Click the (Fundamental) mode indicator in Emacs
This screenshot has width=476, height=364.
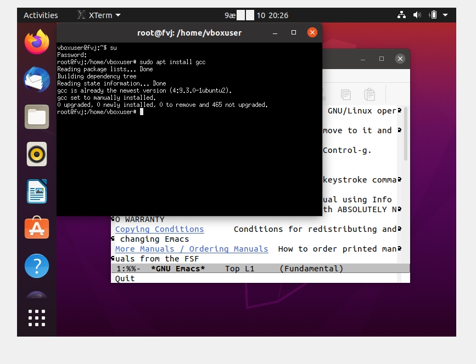pyautogui.click(x=311, y=269)
